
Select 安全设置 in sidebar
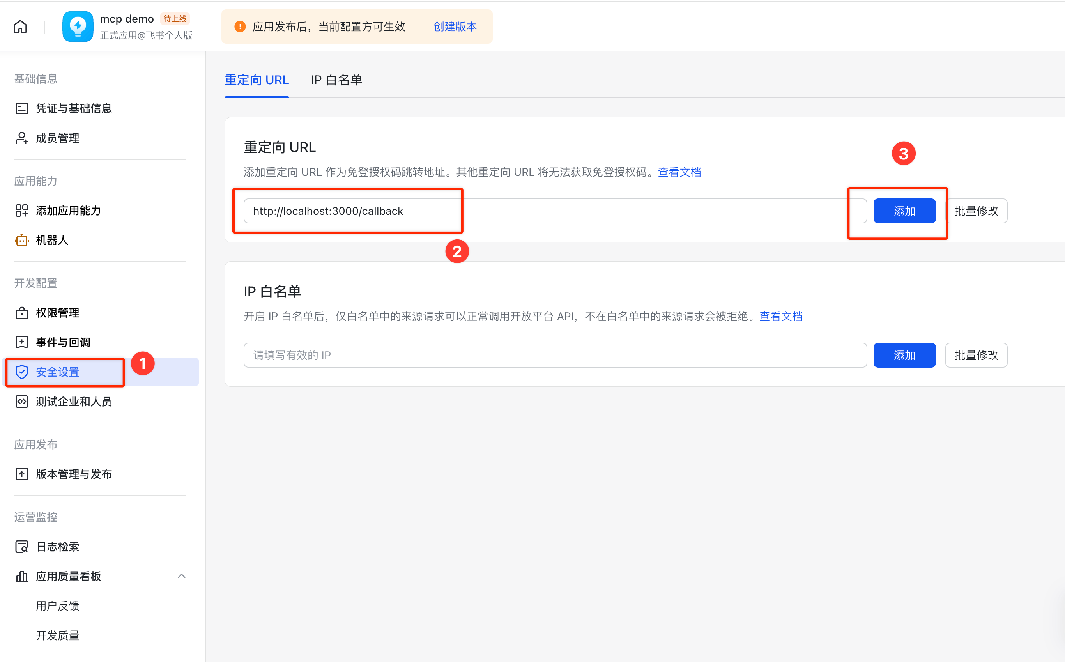point(57,372)
